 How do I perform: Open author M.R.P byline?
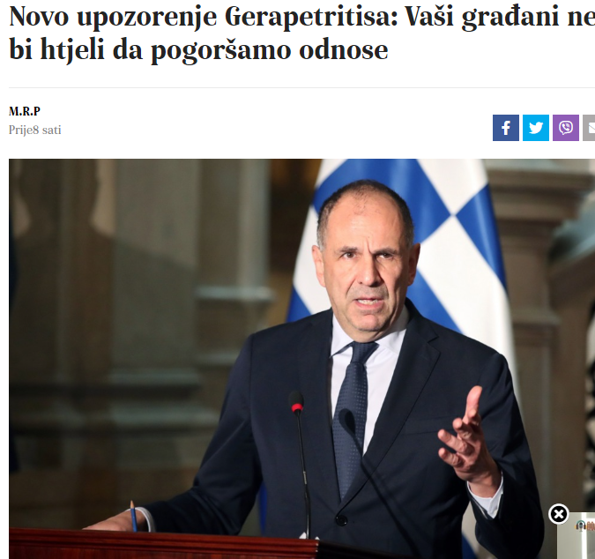[25, 111]
